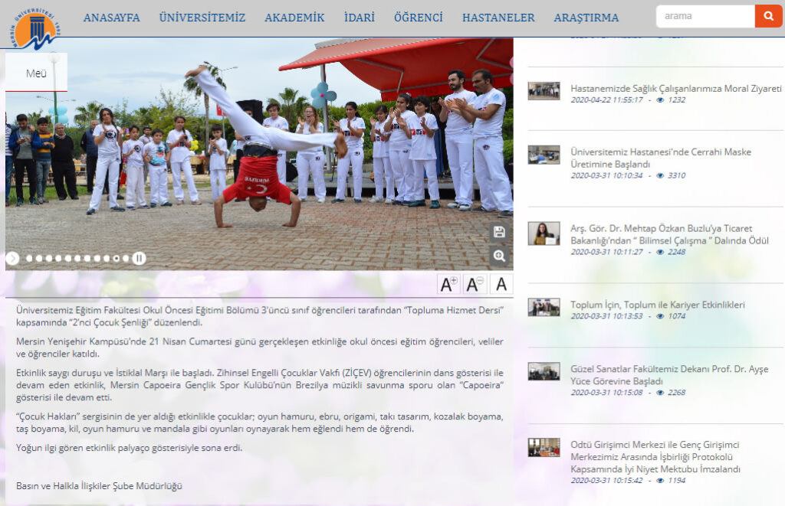Pause the slideshow autoplay

[x=140, y=259]
